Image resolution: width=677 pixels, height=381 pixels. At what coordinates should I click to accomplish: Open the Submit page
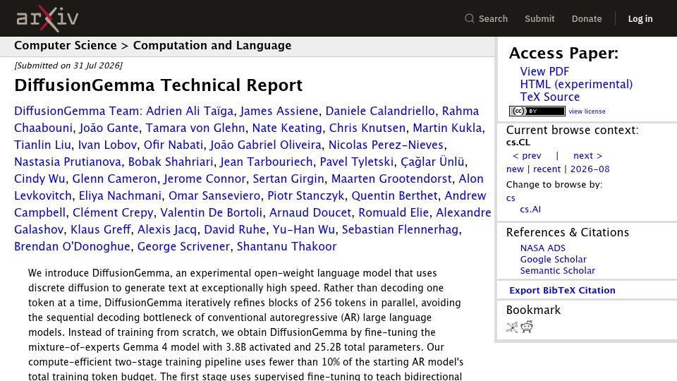[539, 18]
